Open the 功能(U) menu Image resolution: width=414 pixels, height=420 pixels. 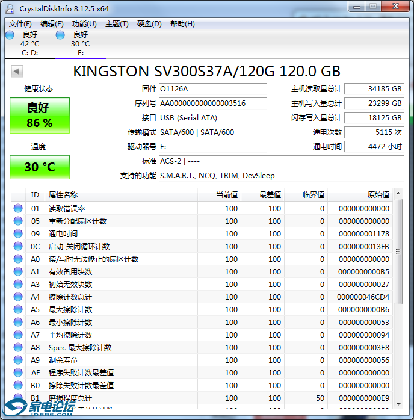pyautogui.click(x=84, y=24)
